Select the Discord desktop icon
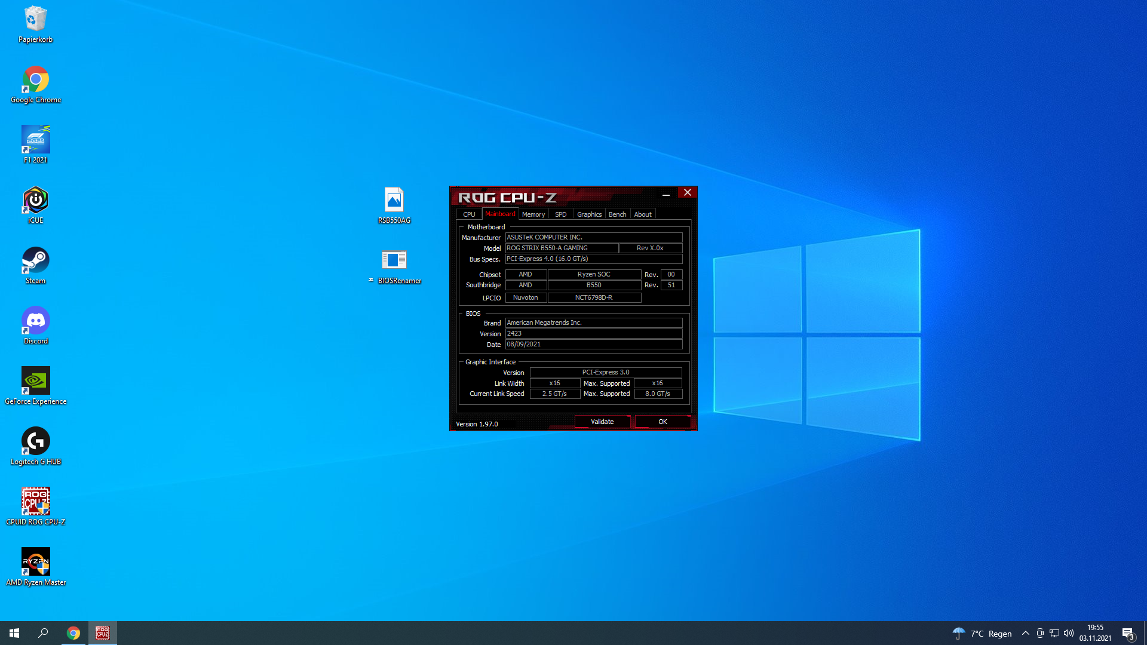This screenshot has width=1147, height=645. (x=35, y=326)
